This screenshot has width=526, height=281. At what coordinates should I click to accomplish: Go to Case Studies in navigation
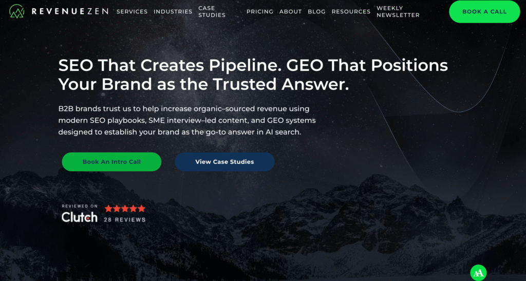coord(212,11)
